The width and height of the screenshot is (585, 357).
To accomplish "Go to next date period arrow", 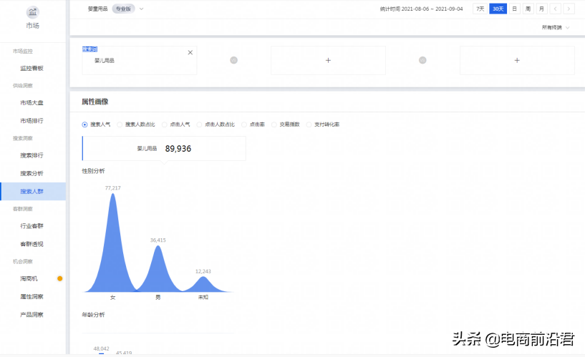I will pyautogui.click(x=569, y=9).
